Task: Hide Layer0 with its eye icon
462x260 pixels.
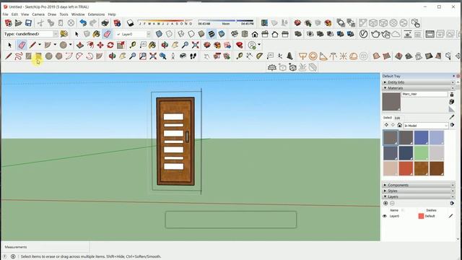Action: click(x=385, y=216)
